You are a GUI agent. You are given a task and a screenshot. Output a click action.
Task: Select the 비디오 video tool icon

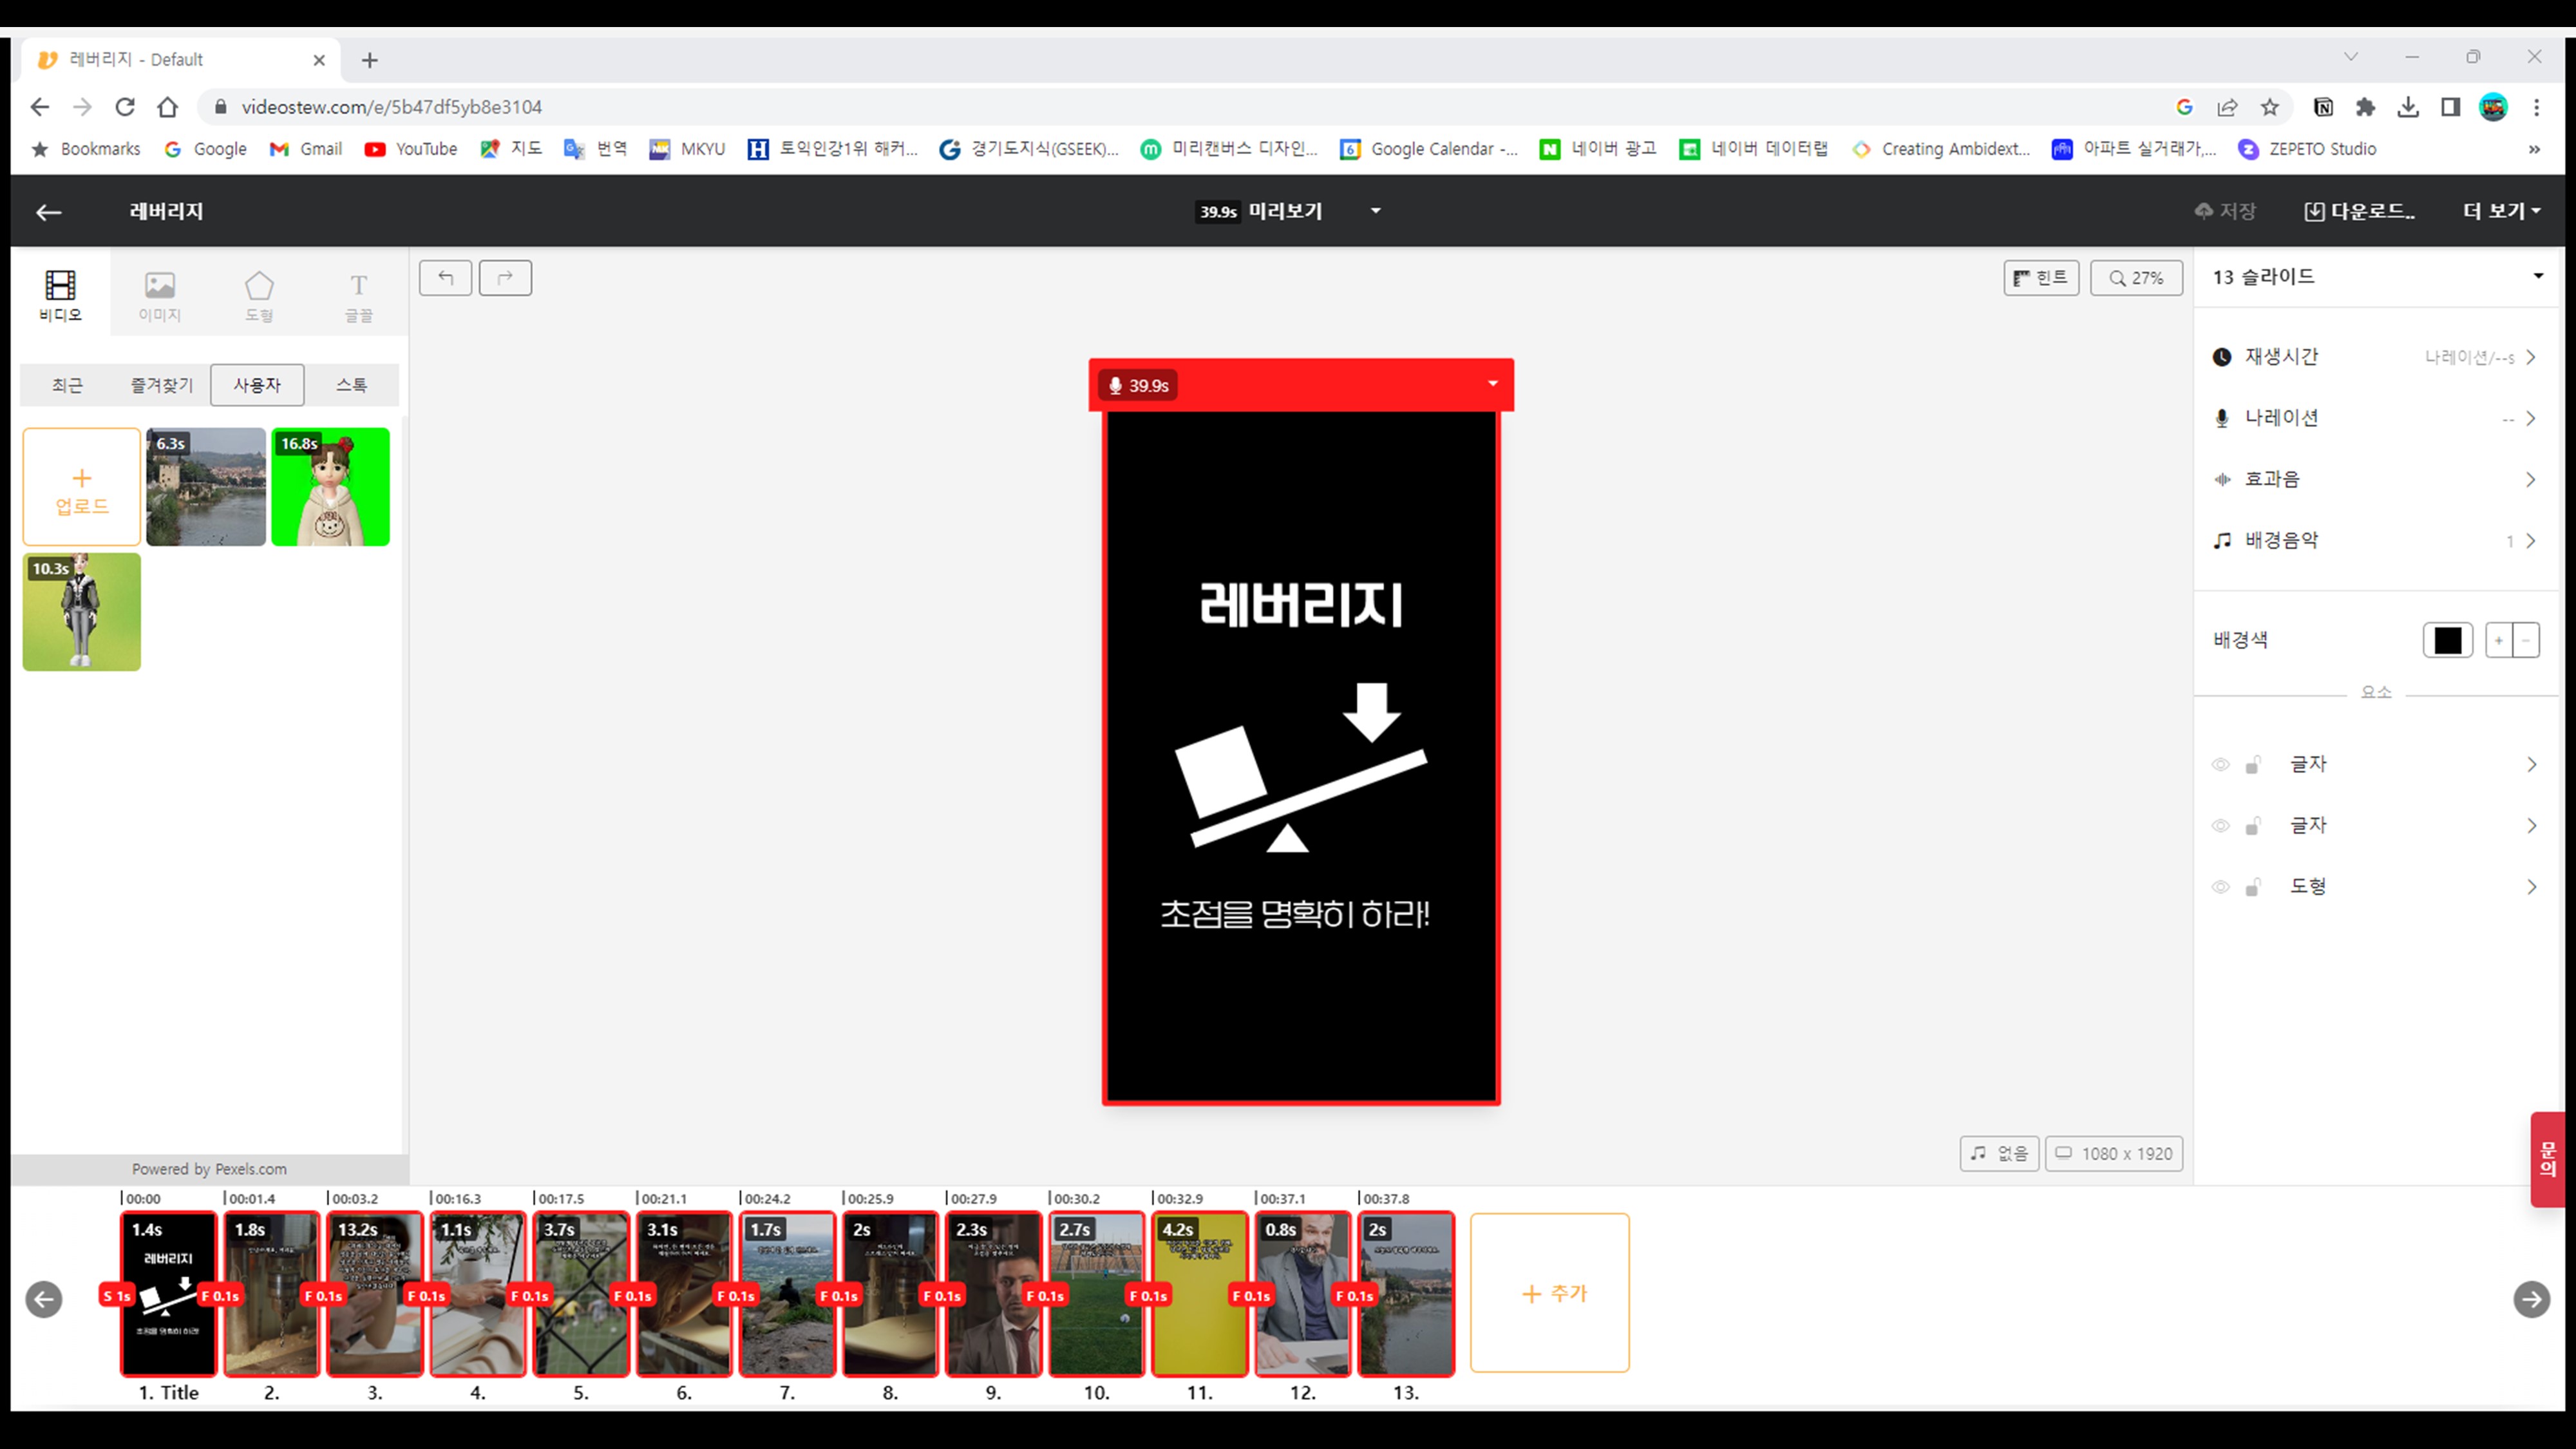tap(60, 293)
